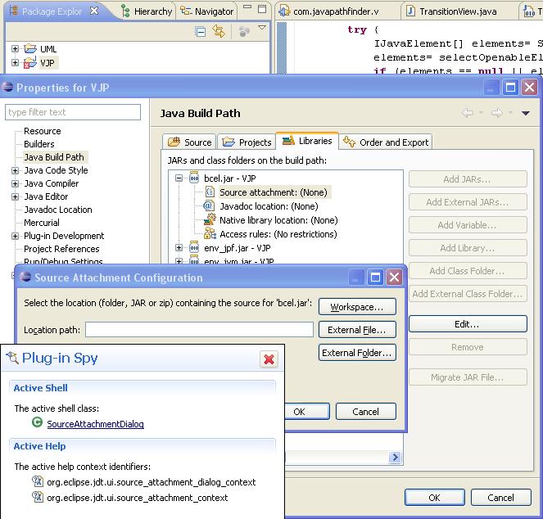Collapse the bcel.jar tree node
Viewport: 543px width, 519px height.
[179, 178]
